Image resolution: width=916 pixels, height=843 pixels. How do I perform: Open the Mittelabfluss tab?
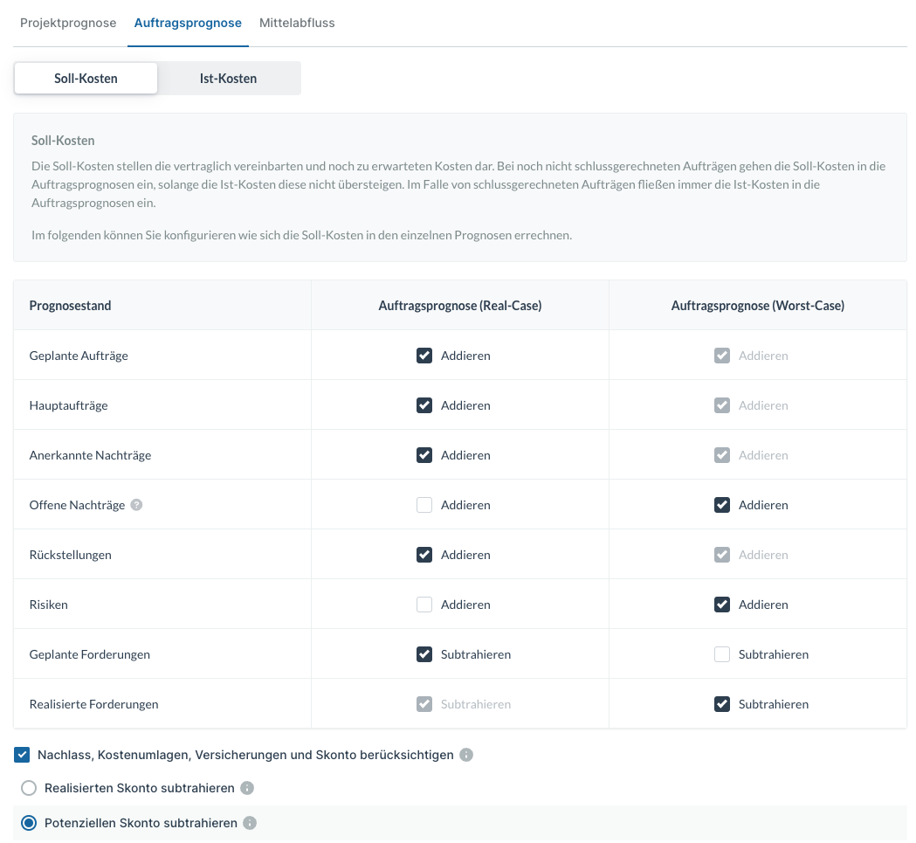tap(297, 23)
